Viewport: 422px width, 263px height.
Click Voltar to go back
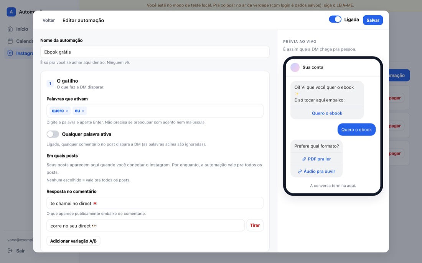49,20
